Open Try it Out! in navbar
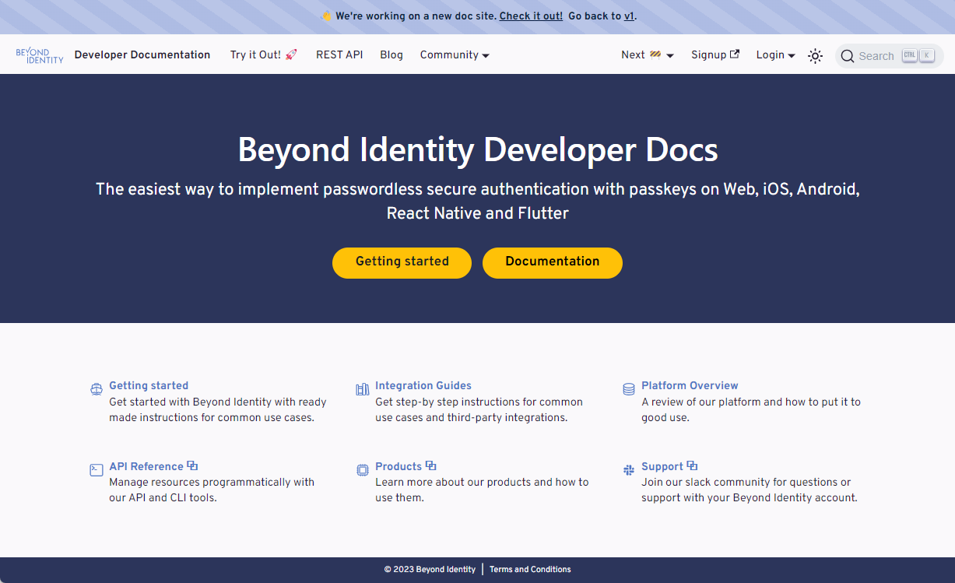This screenshot has width=955, height=583. [264, 54]
